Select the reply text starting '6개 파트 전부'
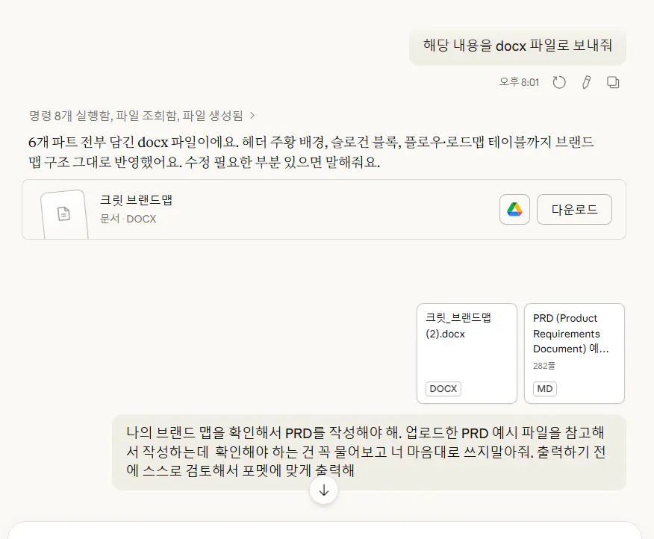The width and height of the screenshot is (654, 539). point(311,152)
